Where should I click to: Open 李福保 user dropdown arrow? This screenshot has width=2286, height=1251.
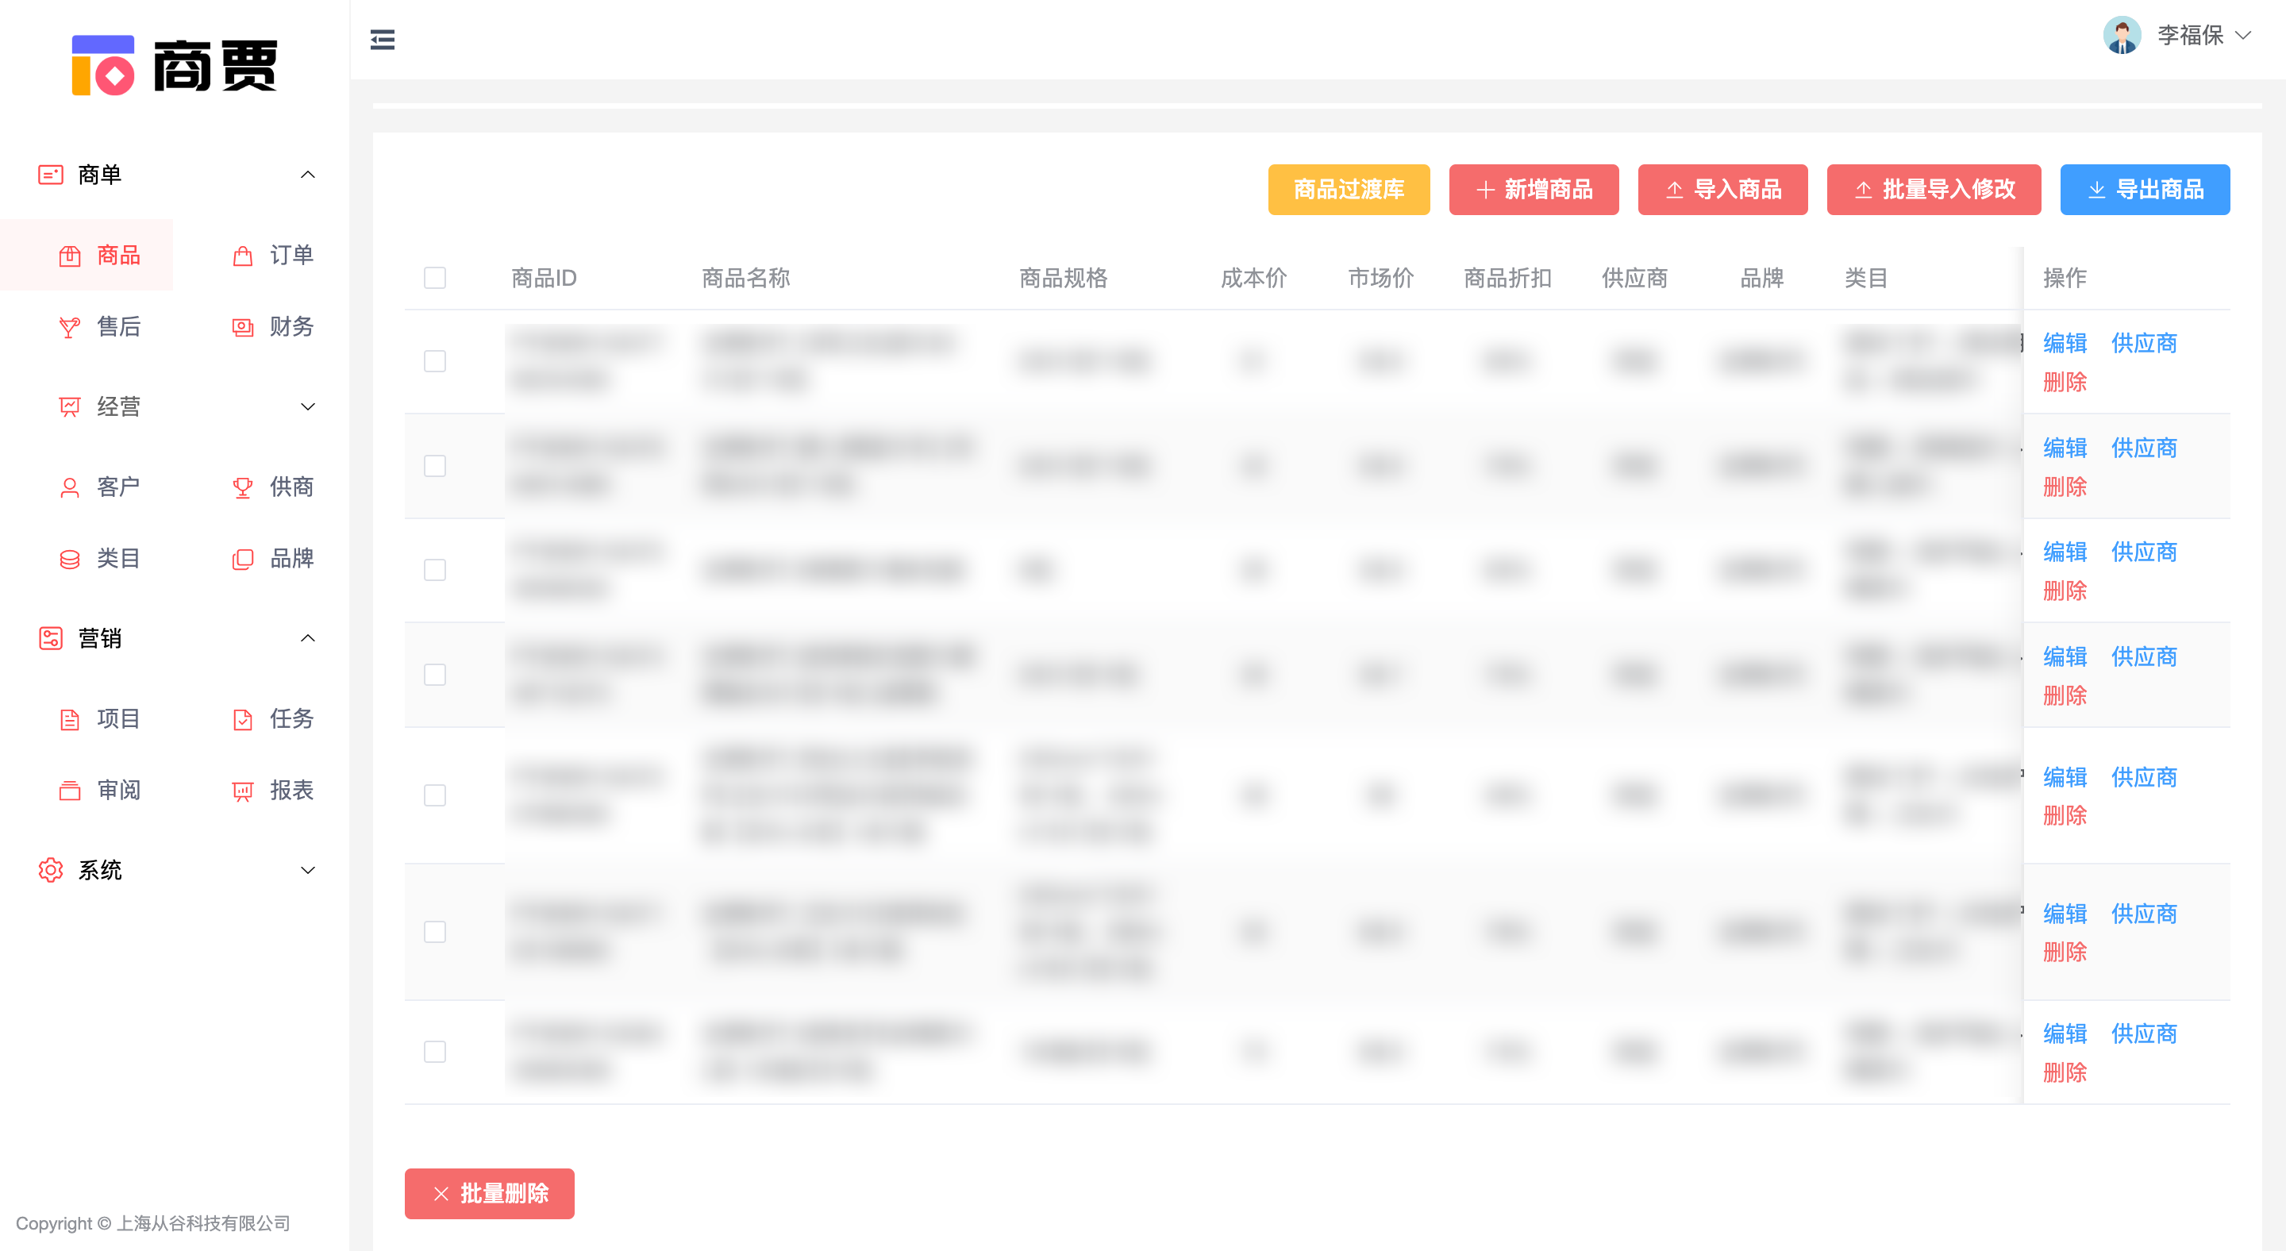pos(2243,36)
